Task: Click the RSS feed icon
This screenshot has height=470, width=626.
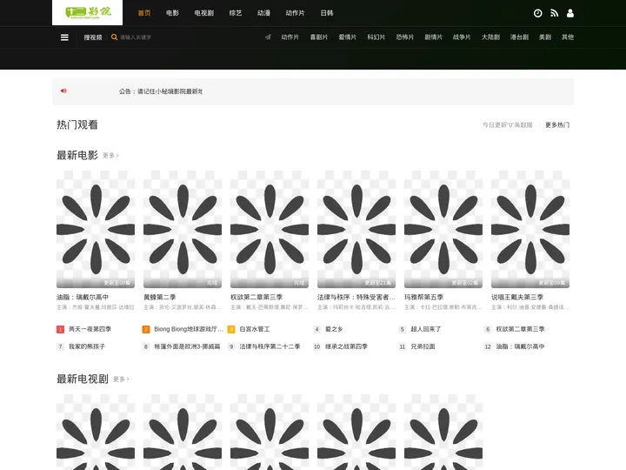Action: (x=554, y=13)
